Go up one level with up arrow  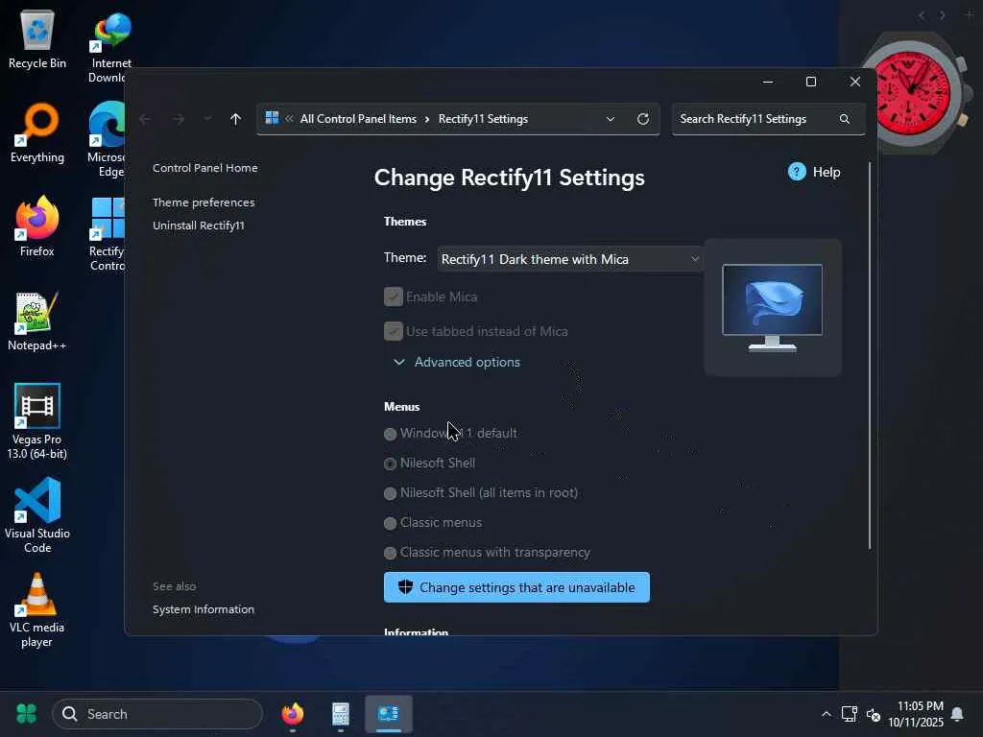point(236,119)
